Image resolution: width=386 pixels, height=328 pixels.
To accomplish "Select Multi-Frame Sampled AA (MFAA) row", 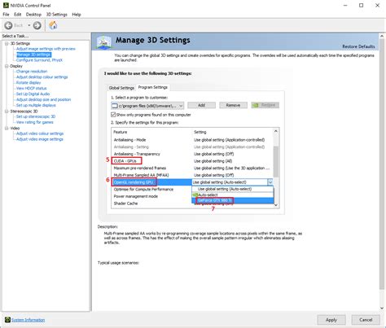I will click(x=192, y=175).
